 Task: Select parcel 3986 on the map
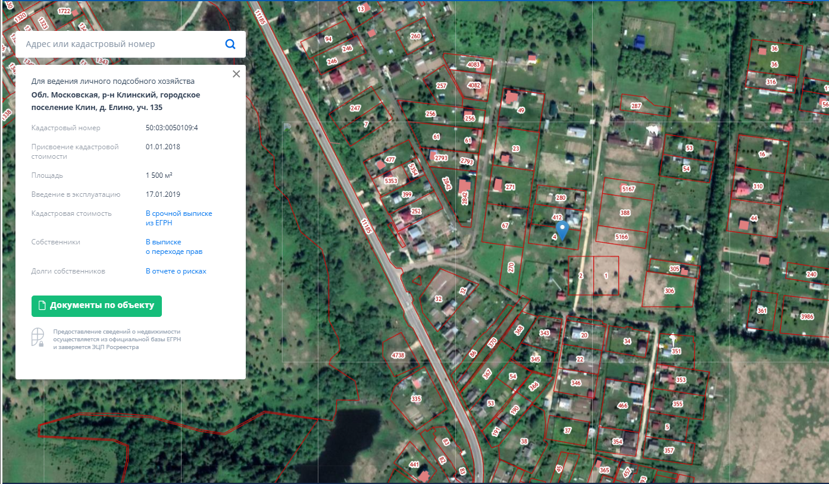coord(807,316)
